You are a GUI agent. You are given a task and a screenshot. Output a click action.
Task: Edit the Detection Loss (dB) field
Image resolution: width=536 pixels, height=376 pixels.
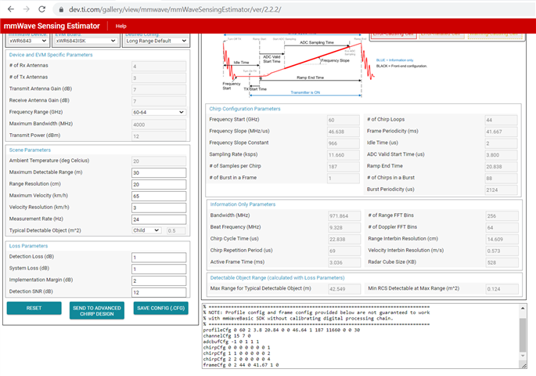(x=159, y=257)
